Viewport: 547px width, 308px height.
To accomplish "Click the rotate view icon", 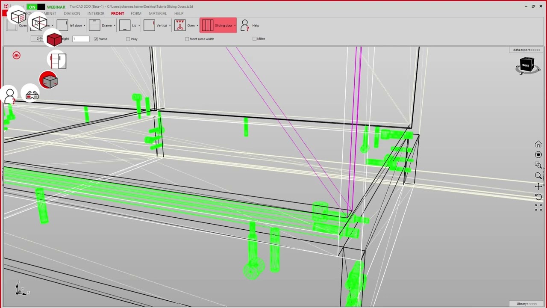I will pyautogui.click(x=538, y=197).
